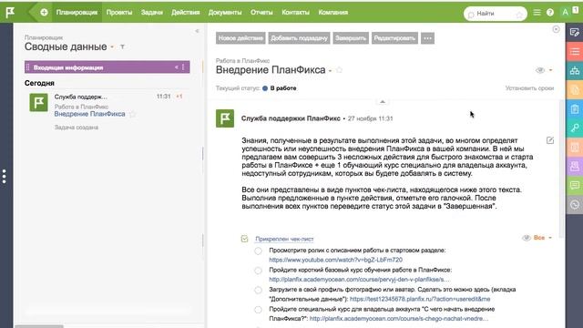Check the item Загрузите в свой профиль фотографию
The width and height of the screenshot is (583, 328).
click(258, 290)
